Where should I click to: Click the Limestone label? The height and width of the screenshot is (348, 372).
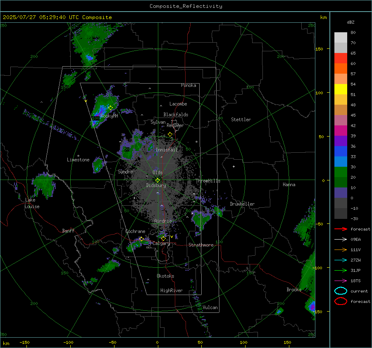[78, 160]
